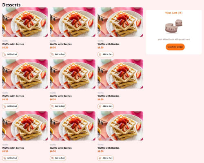Image resolution: width=204 pixels, height=163 pixels.
Task: Click cart icon on second row's left Add to Cart
Action: point(5,106)
